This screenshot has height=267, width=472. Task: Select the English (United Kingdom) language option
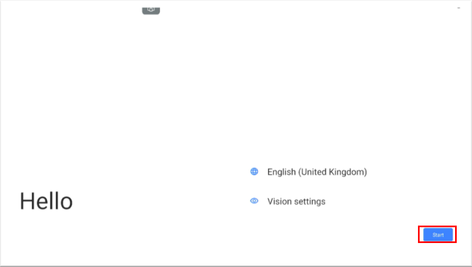point(316,172)
